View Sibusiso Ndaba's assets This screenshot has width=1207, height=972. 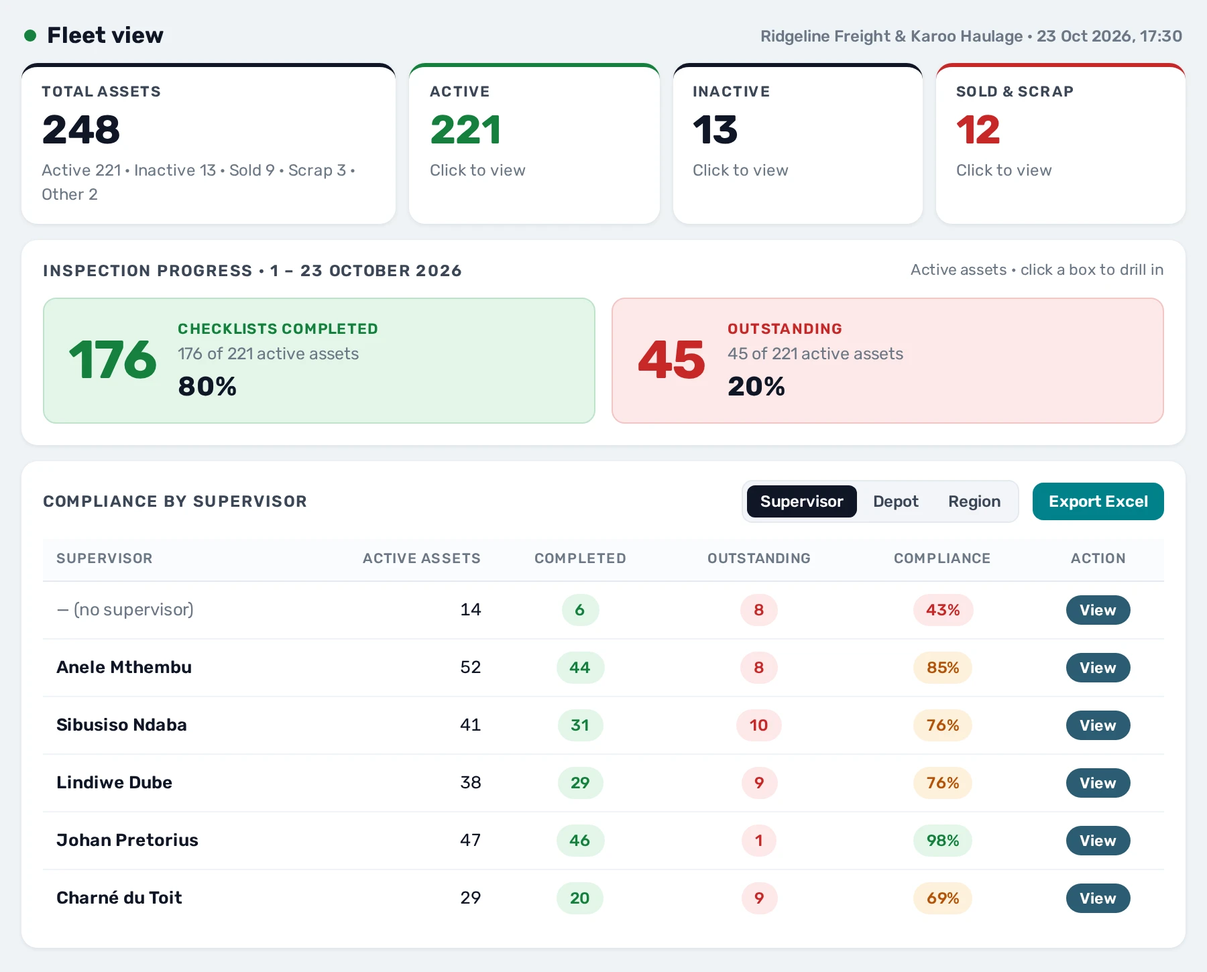click(x=1098, y=725)
